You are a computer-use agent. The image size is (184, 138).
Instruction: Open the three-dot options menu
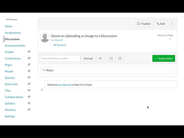172,24
